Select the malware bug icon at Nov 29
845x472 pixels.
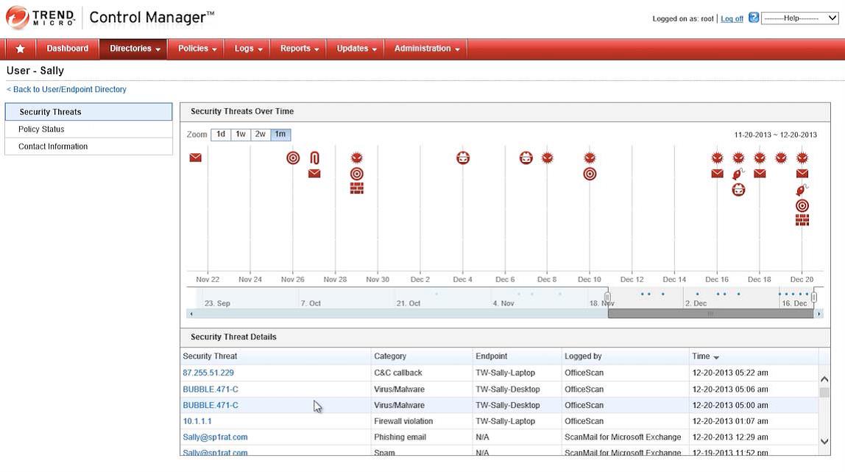(357, 158)
